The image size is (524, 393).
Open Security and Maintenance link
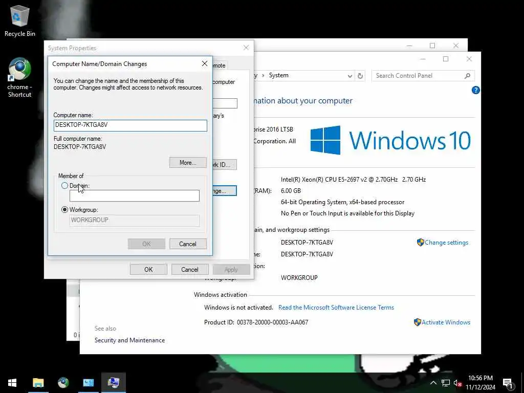point(129,340)
